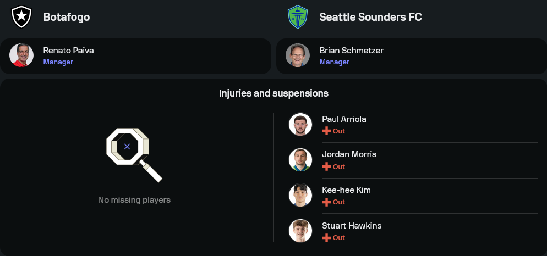Screen dimensions: 547x256
Task: View Brian Schmetzer manager profile name
Action: coord(351,51)
